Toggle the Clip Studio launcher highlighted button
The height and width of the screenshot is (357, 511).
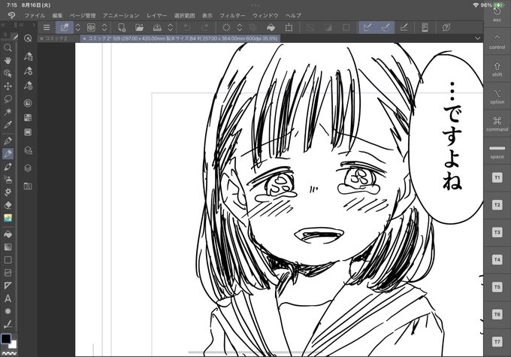(x=64, y=27)
